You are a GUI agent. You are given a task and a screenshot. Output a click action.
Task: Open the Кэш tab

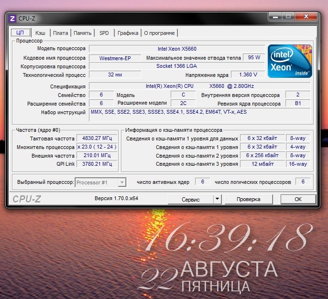coord(40,33)
